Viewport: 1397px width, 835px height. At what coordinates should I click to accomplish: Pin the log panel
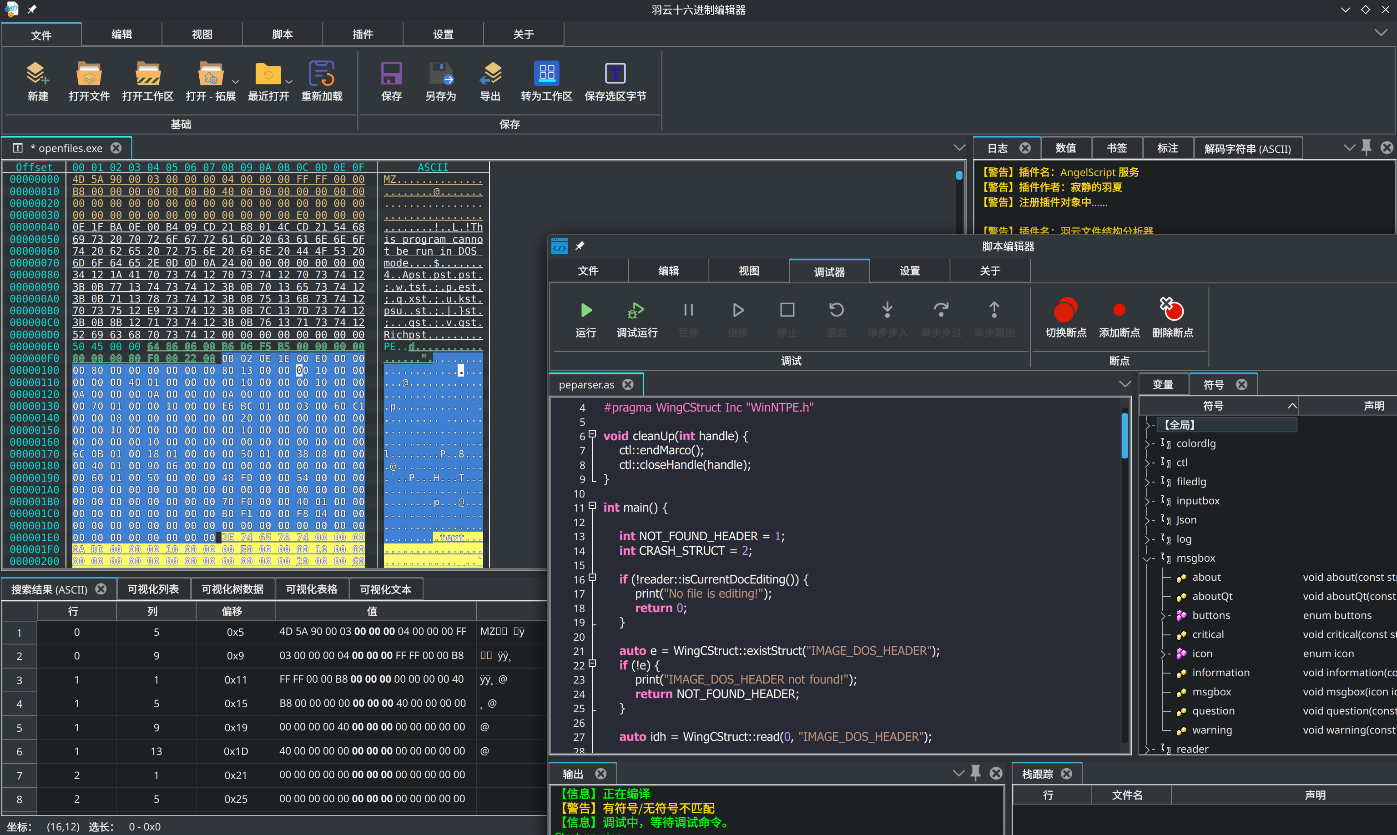pos(1366,147)
